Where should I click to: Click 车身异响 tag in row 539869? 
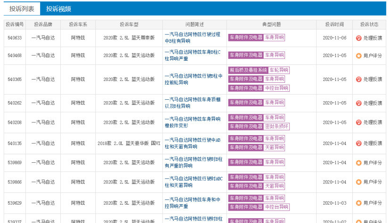coord(274,162)
